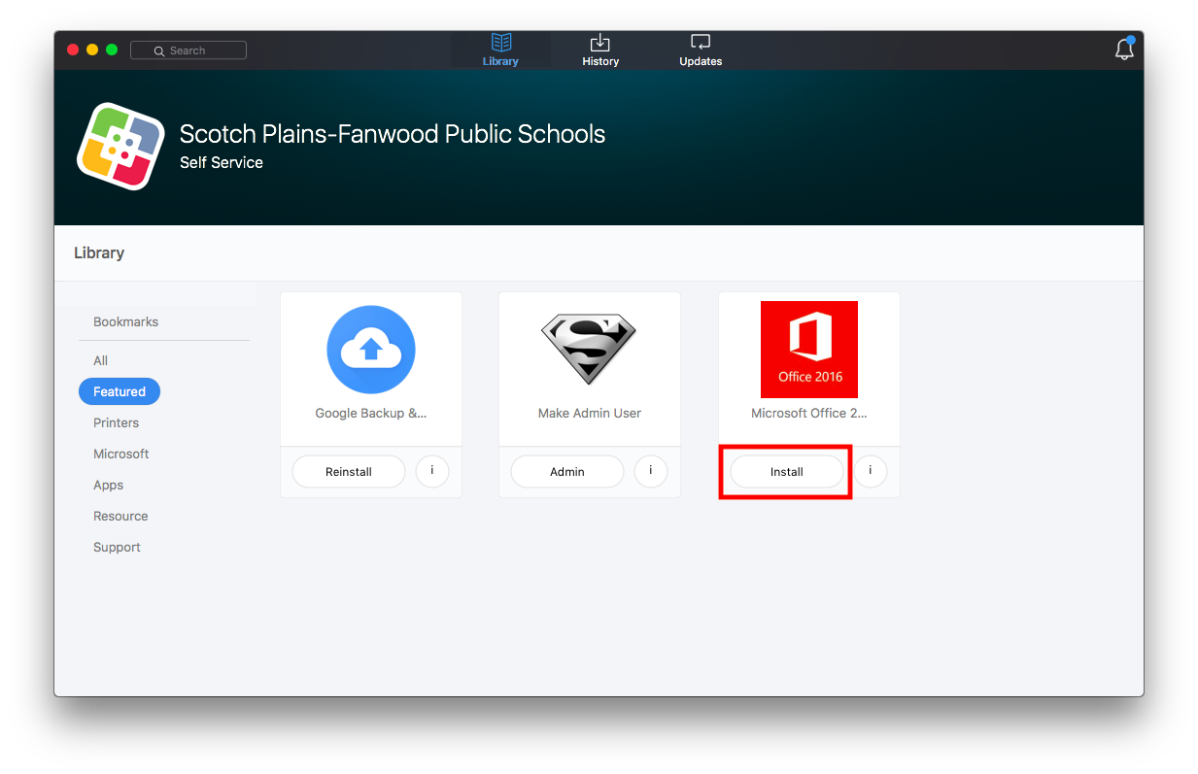Screen dimensions: 1198x774
Task: Click the Self Service logo icon
Action: click(120, 147)
